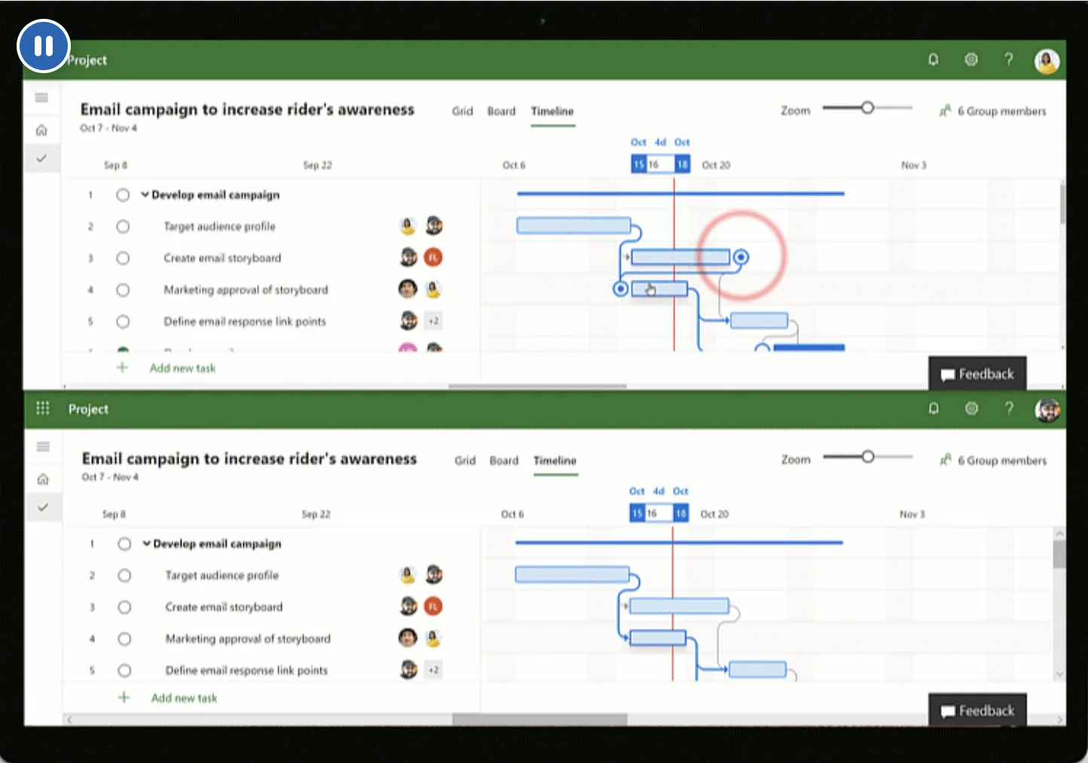This screenshot has height=763, width=1088.
Task: Click Add new task in bottom window
Action: tap(184, 698)
